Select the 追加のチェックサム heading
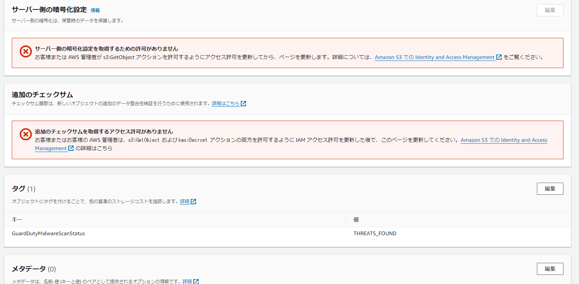The image size is (579, 284). click(x=42, y=94)
